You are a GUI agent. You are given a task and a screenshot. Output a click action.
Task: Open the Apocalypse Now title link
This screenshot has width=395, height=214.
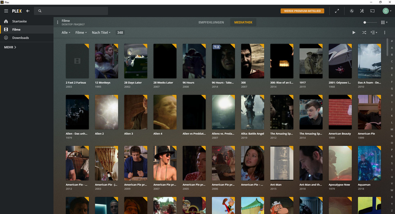[339, 184]
